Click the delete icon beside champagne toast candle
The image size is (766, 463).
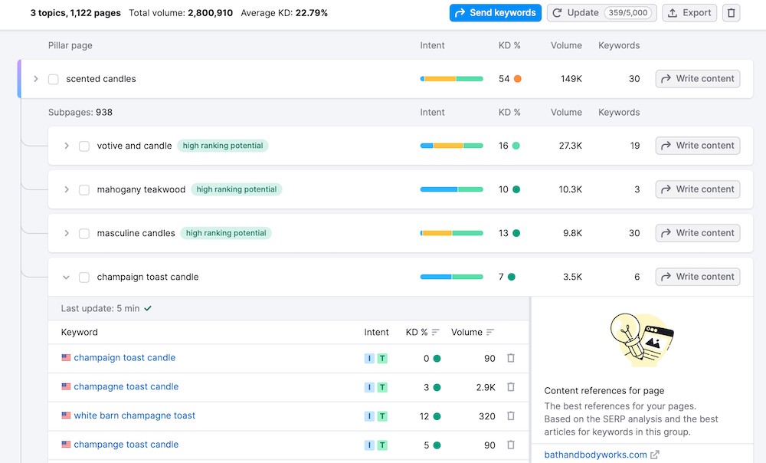click(510, 387)
